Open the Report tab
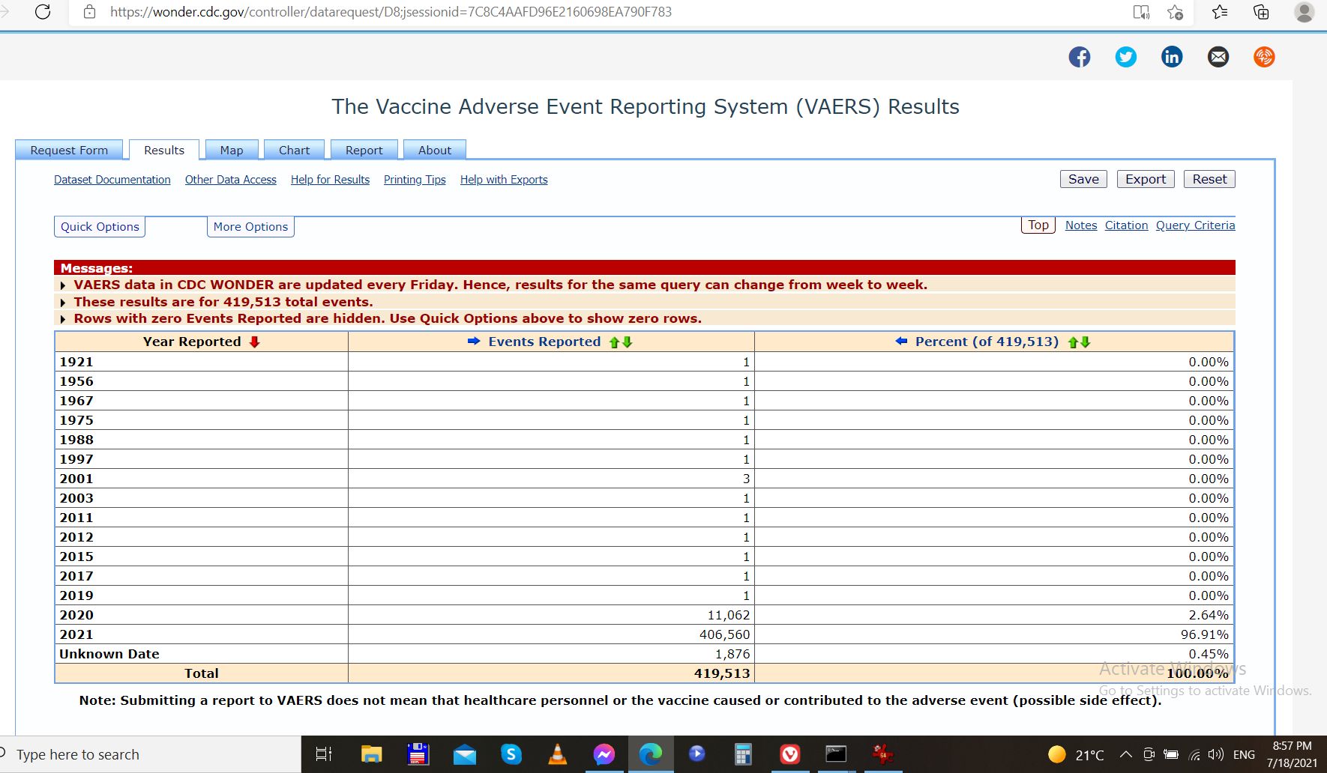This screenshot has height=773, width=1327. point(364,150)
